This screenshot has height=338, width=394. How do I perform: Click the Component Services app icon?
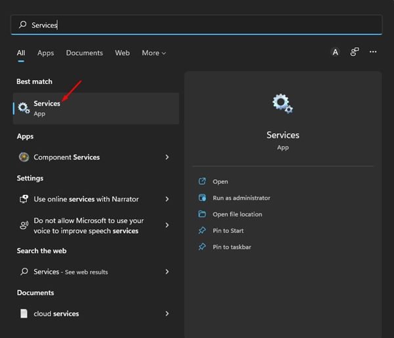(x=24, y=158)
